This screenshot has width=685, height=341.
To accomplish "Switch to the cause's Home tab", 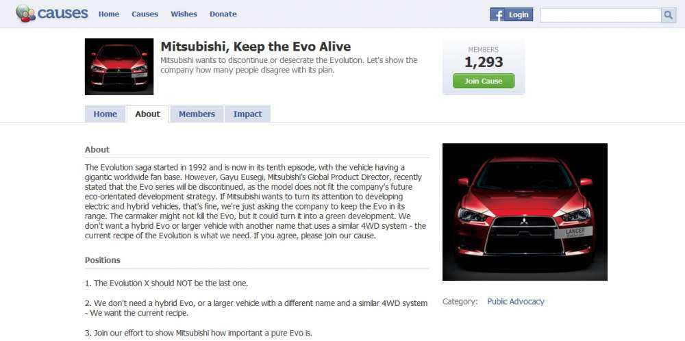I will [x=105, y=114].
